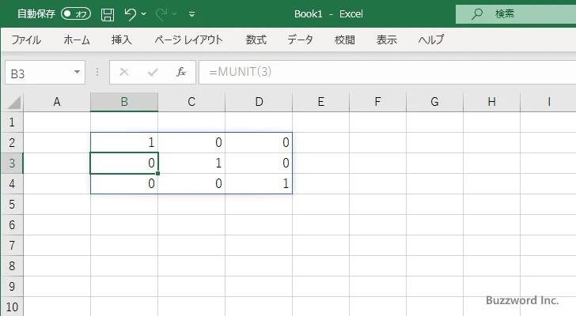Switch to the 挿入 ribbon tab
This screenshot has width=576, height=316.
pos(122,39)
